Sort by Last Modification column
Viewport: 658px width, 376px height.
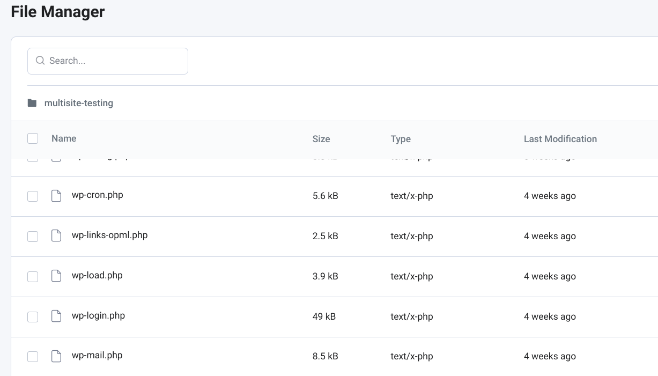560,139
